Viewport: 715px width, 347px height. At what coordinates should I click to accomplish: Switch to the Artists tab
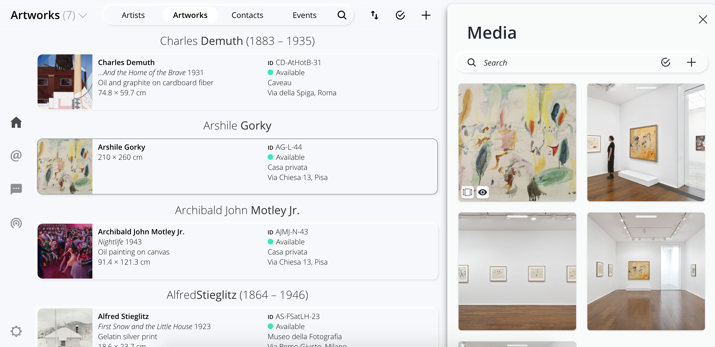[133, 15]
